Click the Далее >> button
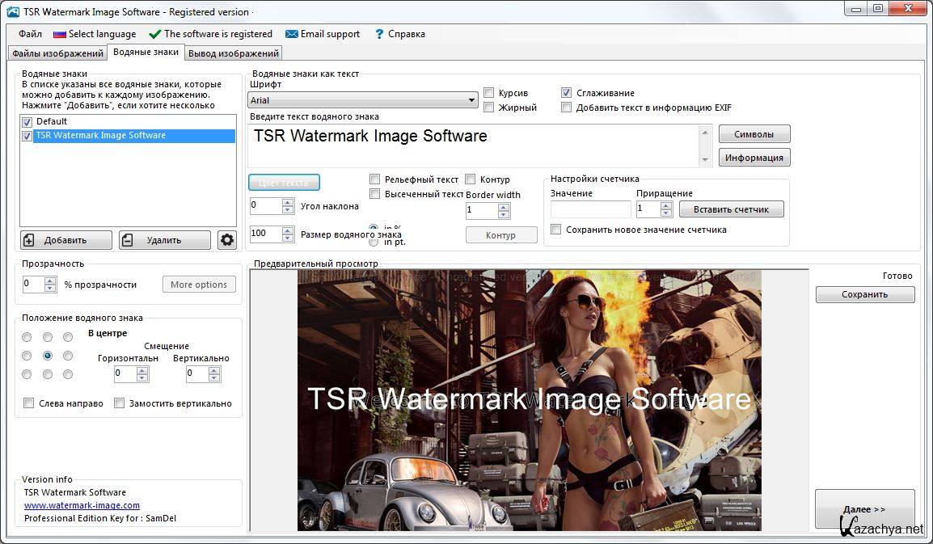The height and width of the screenshot is (544, 933). point(864,509)
